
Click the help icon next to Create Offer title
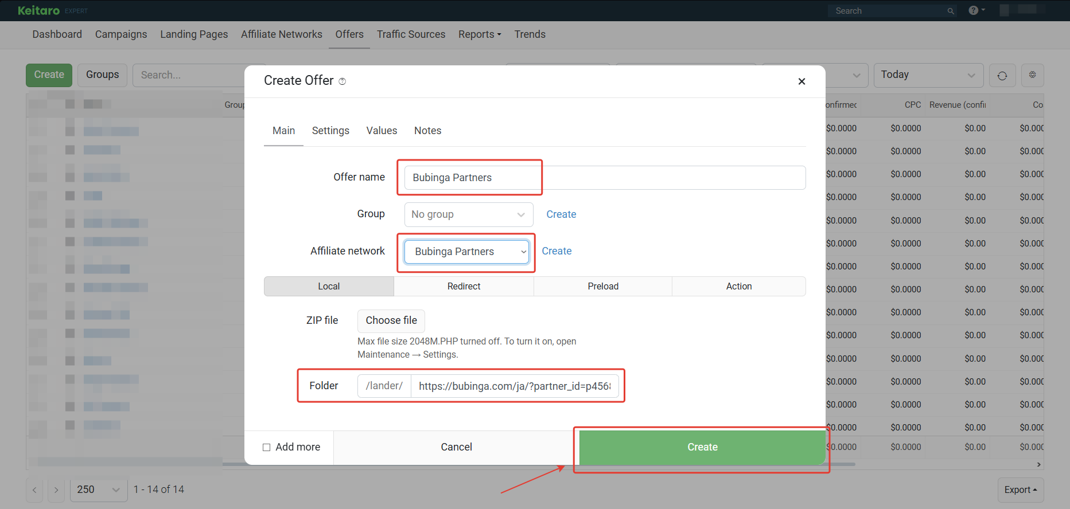(x=343, y=81)
